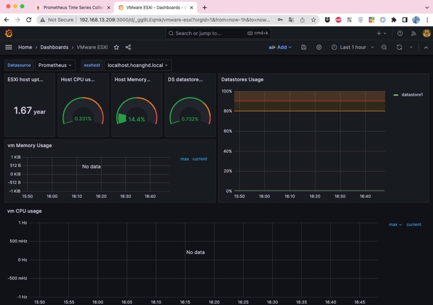The image size is (433, 305).
Task: Open the Chrome profile avatar
Action: click(416, 20)
